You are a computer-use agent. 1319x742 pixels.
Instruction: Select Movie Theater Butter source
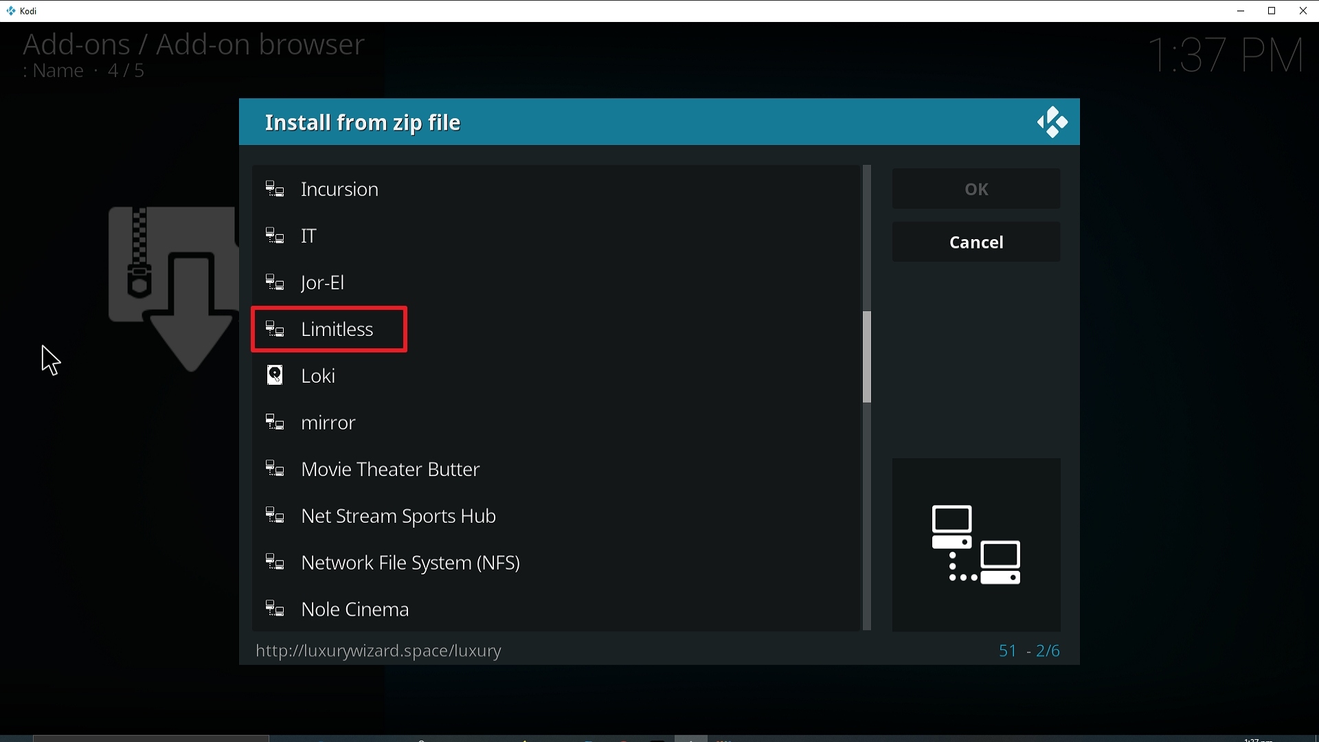556,469
